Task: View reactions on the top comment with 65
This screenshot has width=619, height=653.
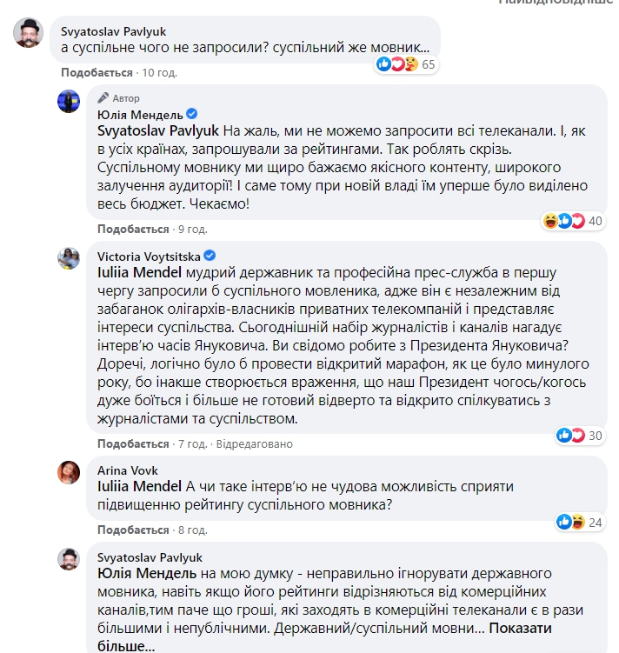Action: (x=406, y=64)
